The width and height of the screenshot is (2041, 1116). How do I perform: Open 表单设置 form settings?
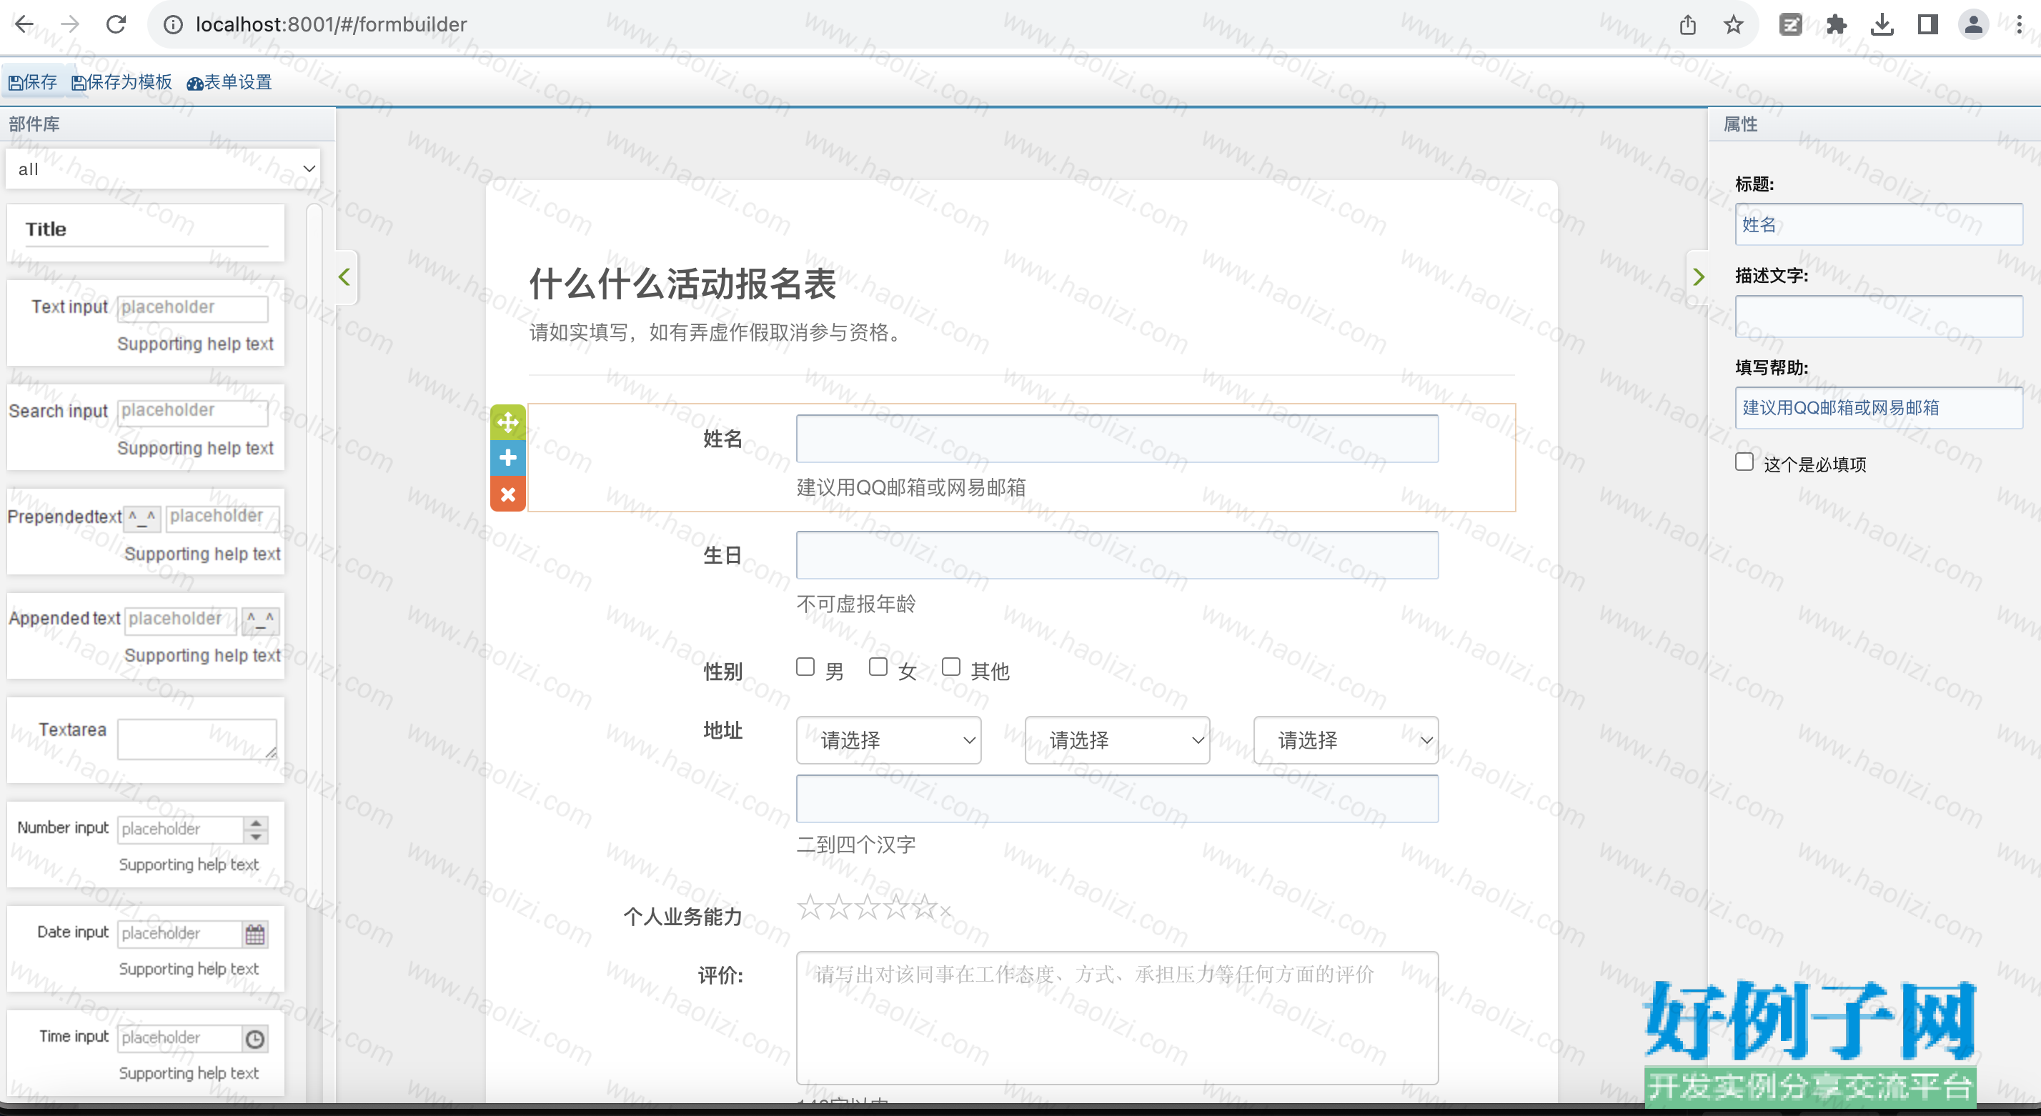tap(230, 82)
